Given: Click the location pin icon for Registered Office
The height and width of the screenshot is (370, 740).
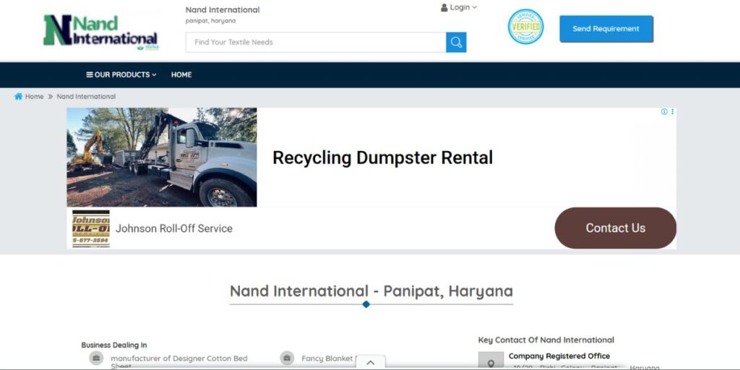Looking at the screenshot, I should point(491,362).
